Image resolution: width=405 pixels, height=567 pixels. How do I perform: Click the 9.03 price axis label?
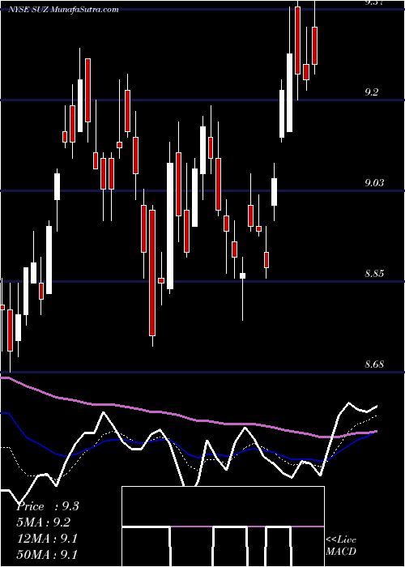[374, 183]
